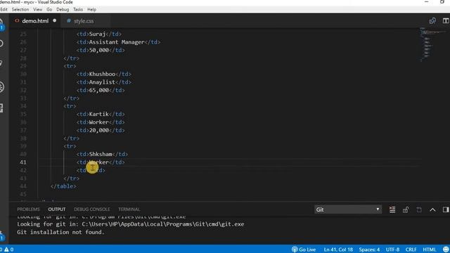450x253 pixels.
Task: Click the unsaved dot on demo.html tab
Action: 55,20
